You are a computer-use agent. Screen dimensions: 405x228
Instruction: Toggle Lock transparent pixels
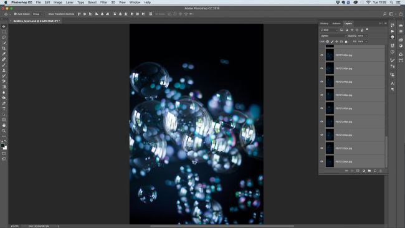tap(328, 41)
